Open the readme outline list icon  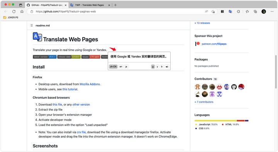pos(31,25)
